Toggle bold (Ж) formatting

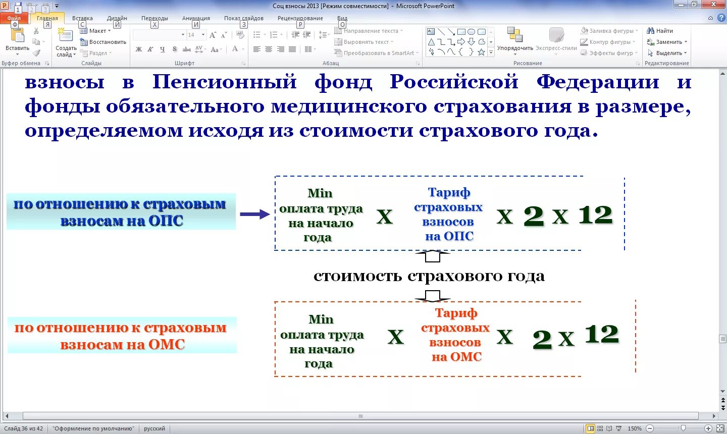point(139,49)
